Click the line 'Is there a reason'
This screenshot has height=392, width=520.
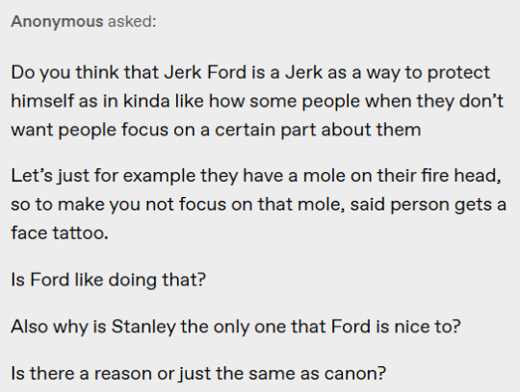point(198,374)
